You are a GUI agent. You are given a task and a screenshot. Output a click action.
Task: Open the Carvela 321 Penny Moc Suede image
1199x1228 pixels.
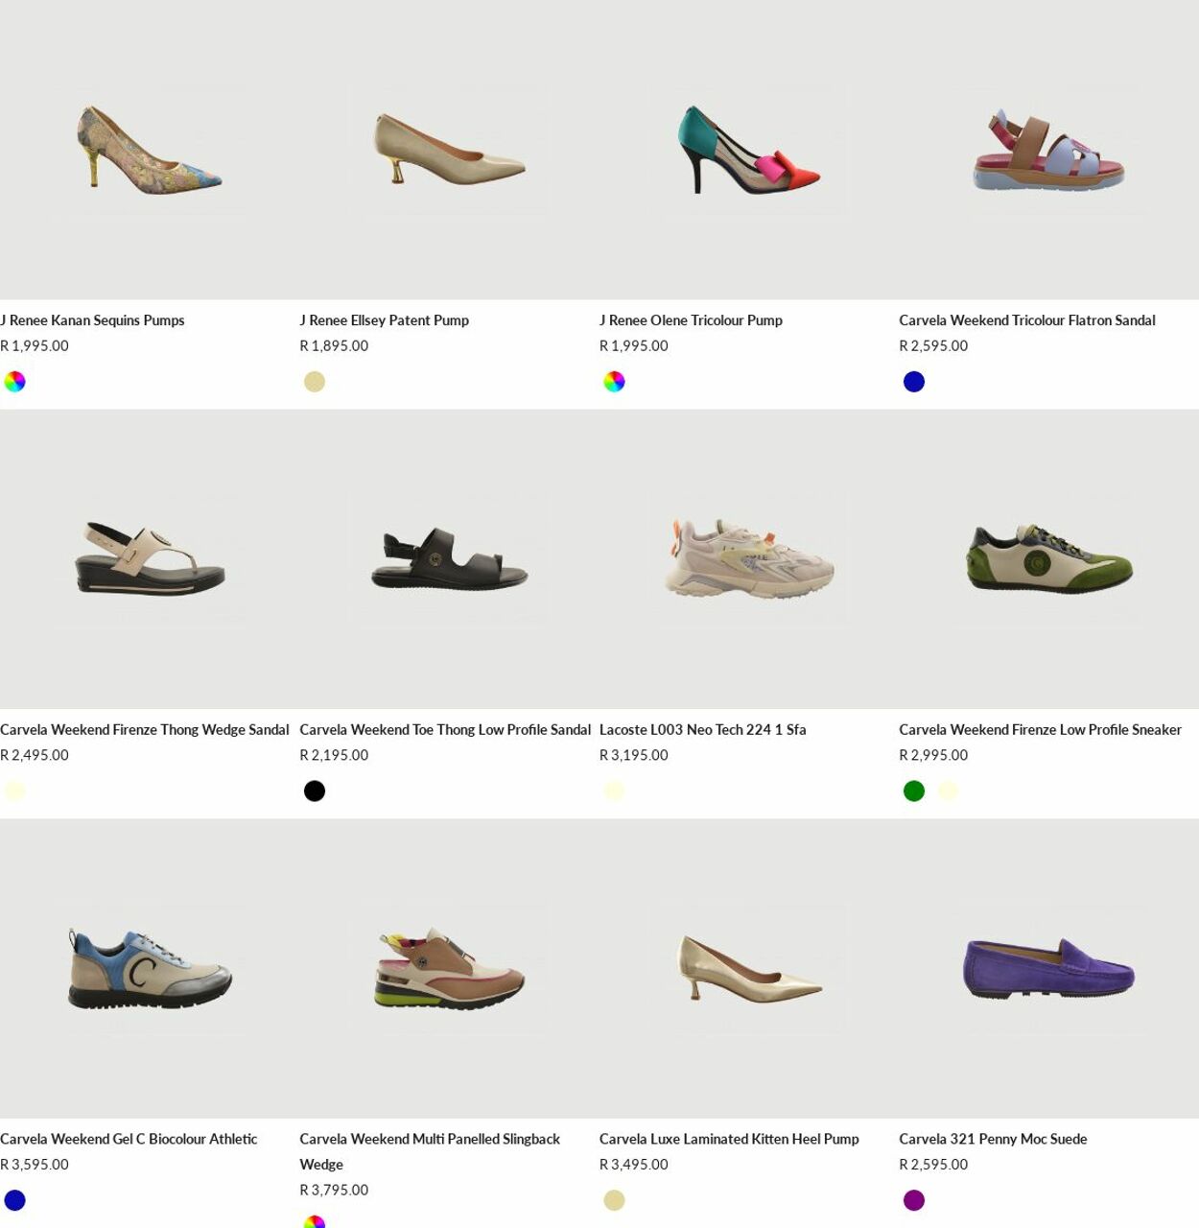pyautogui.click(x=1048, y=969)
